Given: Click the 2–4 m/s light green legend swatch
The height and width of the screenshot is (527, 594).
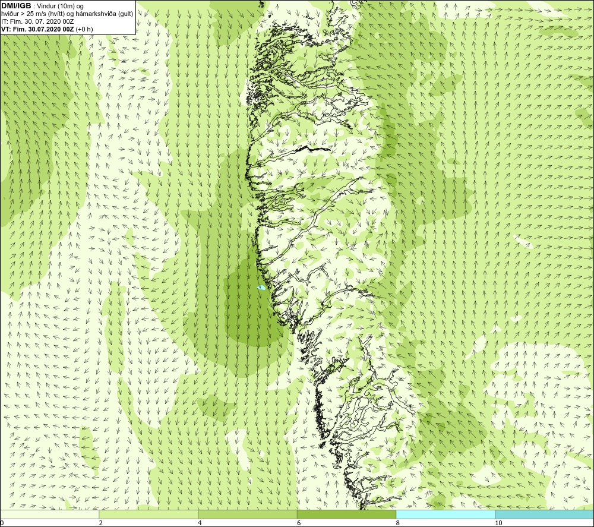Looking at the screenshot, I should [148, 514].
